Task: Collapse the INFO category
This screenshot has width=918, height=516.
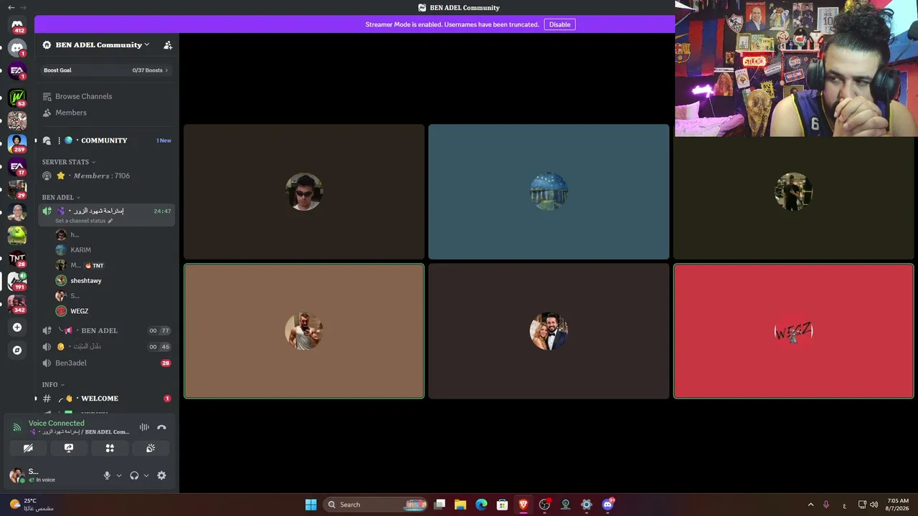Action: tap(53, 385)
